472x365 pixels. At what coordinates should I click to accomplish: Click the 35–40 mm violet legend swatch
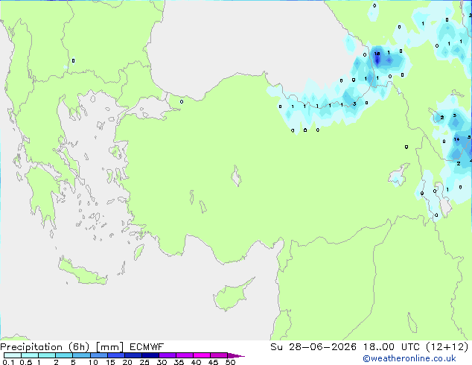tap(185, 355)
